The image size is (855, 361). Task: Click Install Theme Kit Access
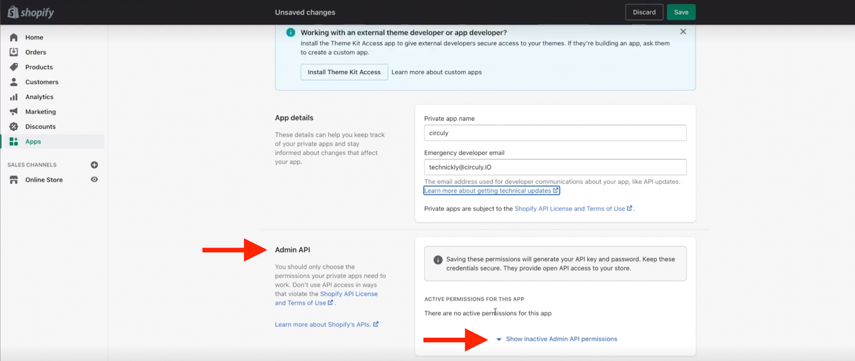(344, 72)
